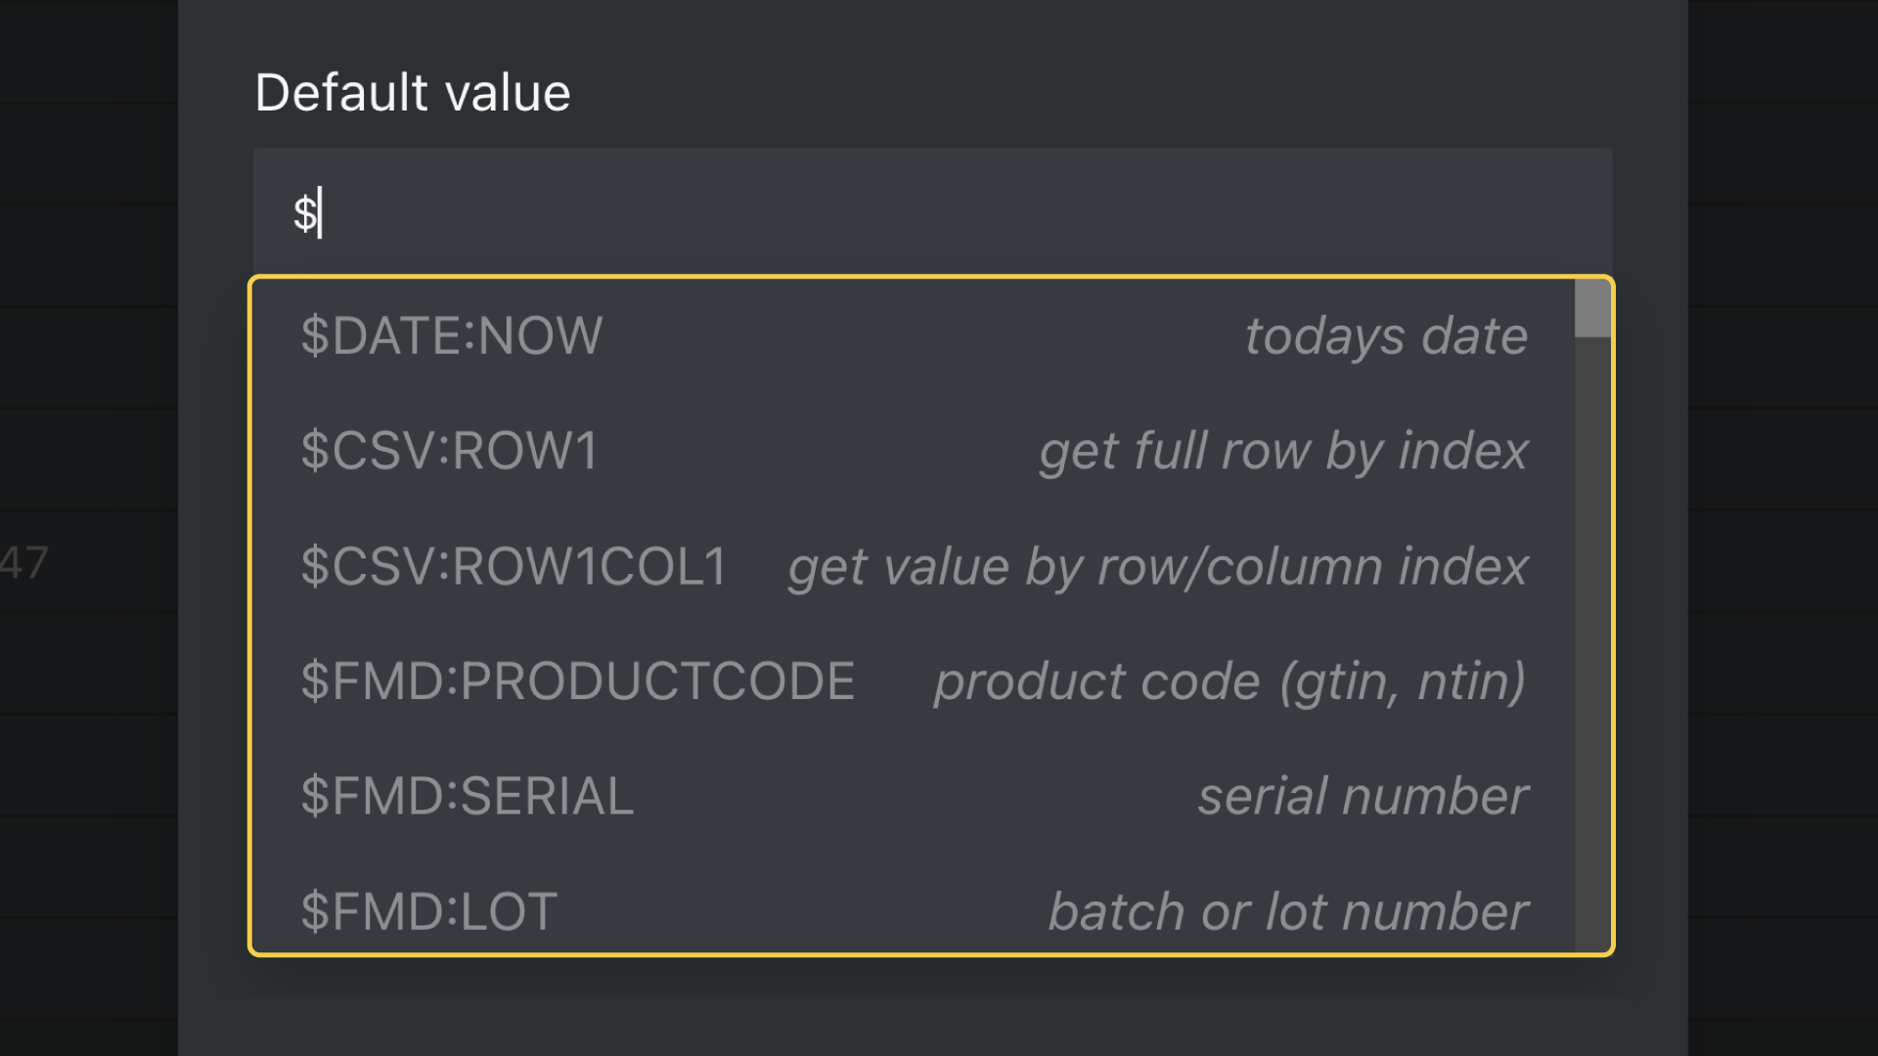This screenshot has width=1878, height=1056.
Task: Click the 'get value by row/column index' hint
Action: tap(1156, 566)
